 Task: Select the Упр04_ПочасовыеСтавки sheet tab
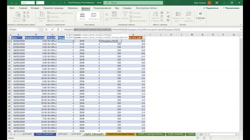pos(120,134)
